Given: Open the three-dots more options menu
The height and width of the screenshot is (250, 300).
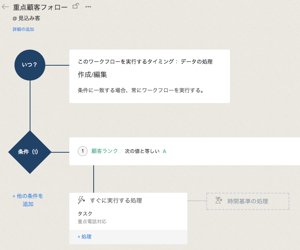Looking at the screenshot, I should [x=88, y=7].
